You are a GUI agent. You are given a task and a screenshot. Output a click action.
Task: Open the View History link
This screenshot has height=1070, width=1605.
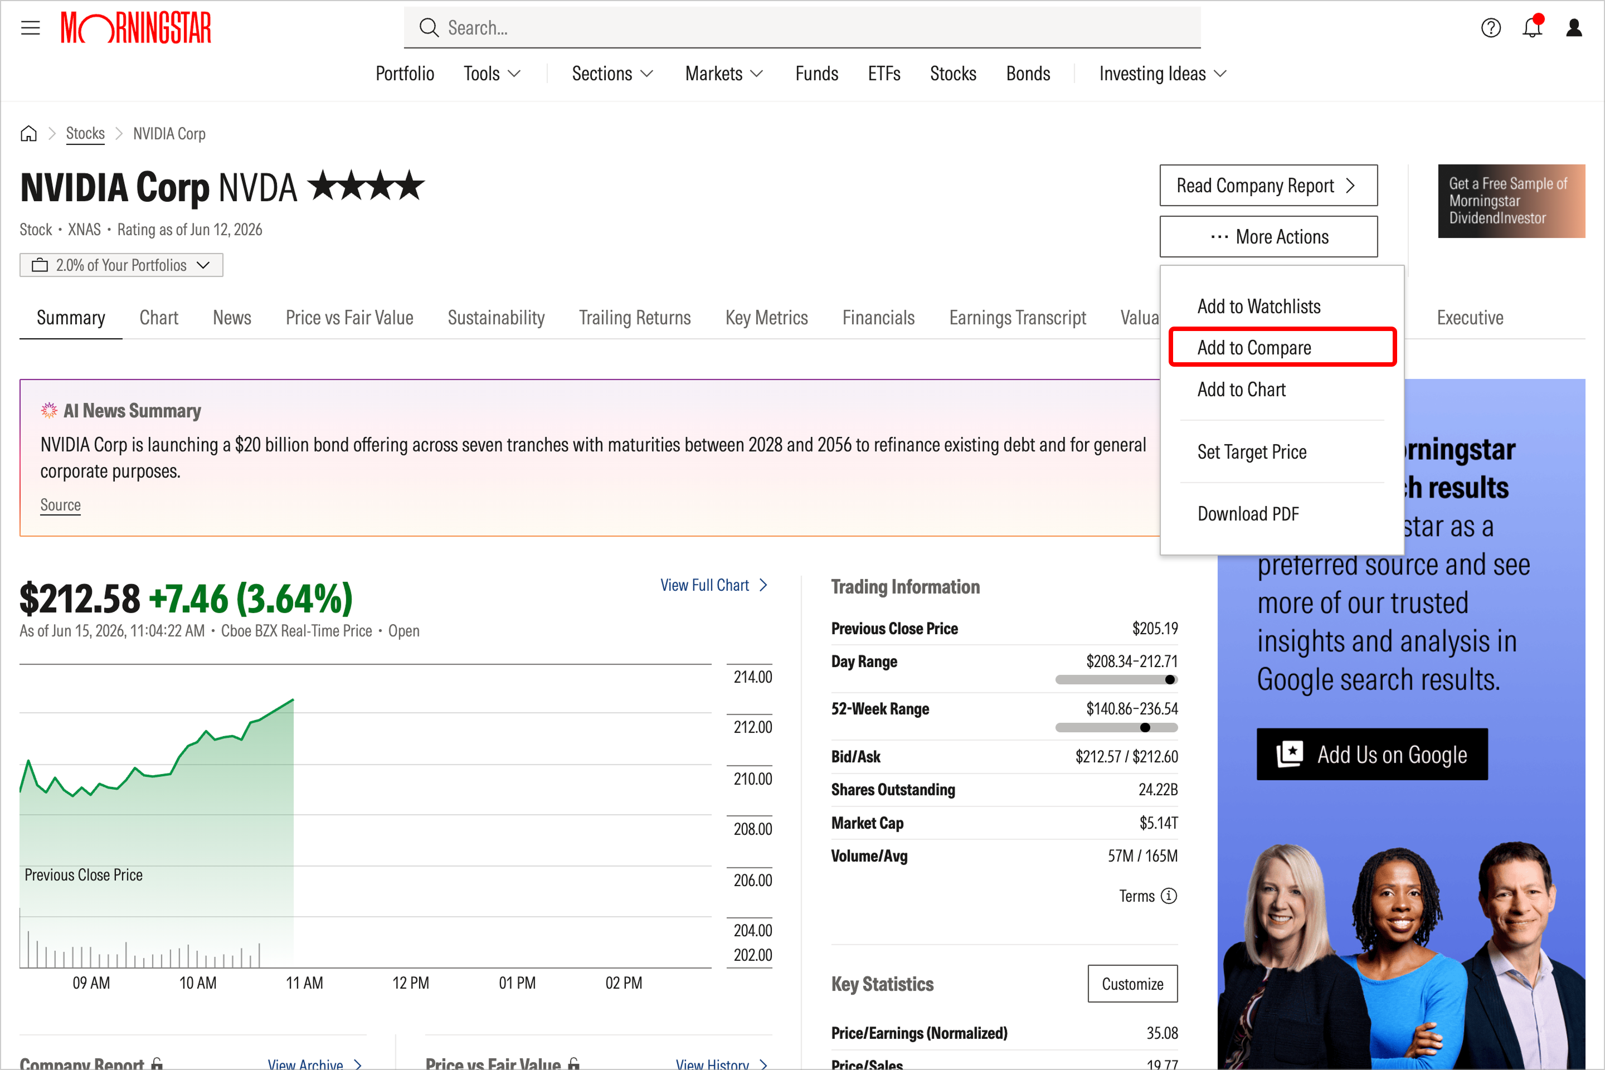coord(721,1063)
